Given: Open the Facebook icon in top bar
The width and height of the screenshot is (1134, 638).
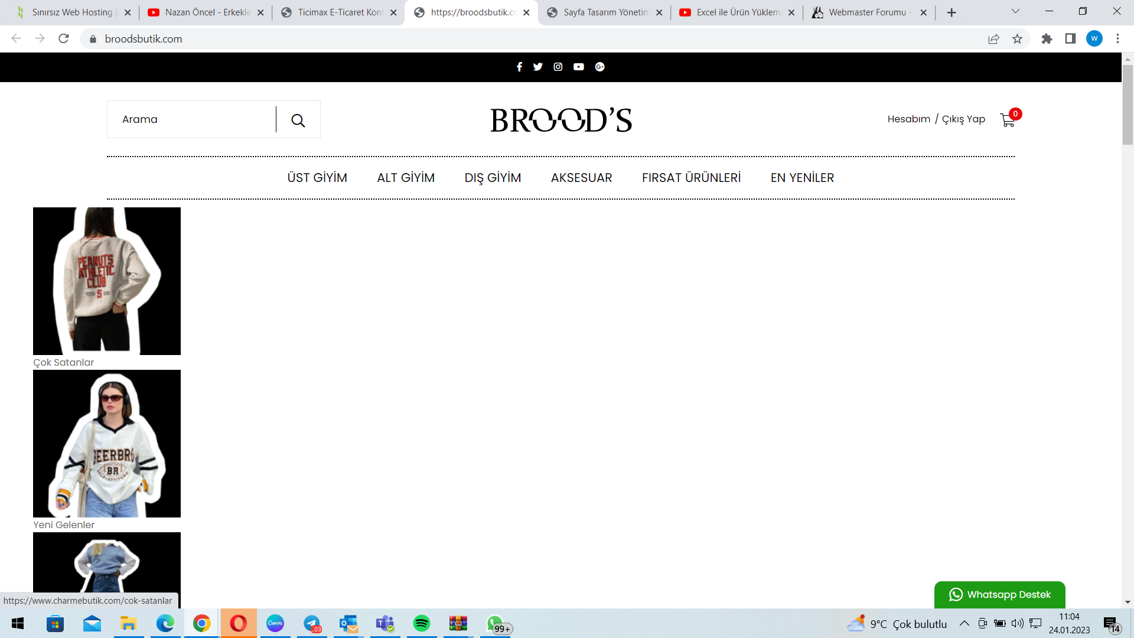Looking at the screenshot, I should point(519,67).
